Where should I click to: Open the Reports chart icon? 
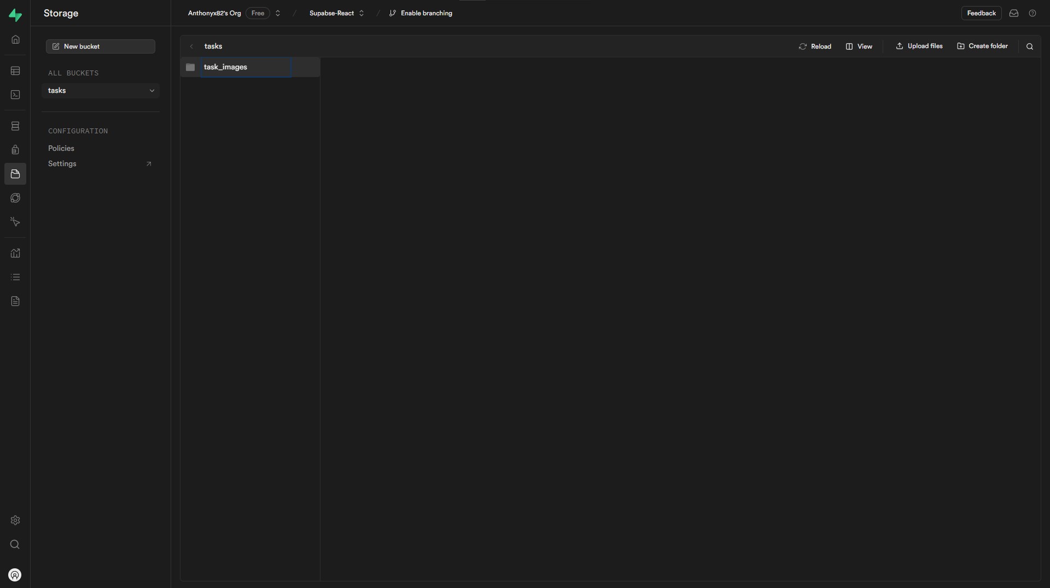(15, 254)
